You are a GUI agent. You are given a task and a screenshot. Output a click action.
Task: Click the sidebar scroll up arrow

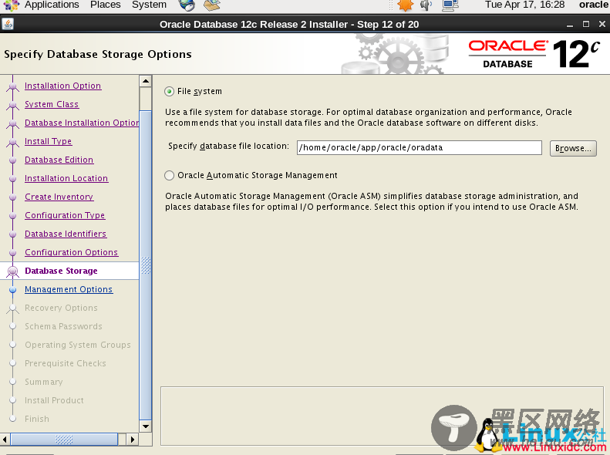146,81
